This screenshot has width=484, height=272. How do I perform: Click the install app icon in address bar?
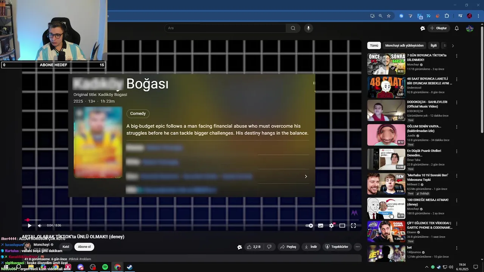(x=372, y=16)
